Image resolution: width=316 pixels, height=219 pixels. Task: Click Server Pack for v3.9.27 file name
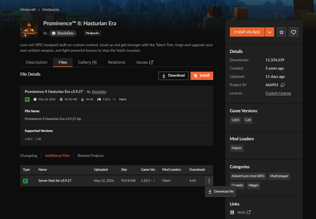[55, 181]
